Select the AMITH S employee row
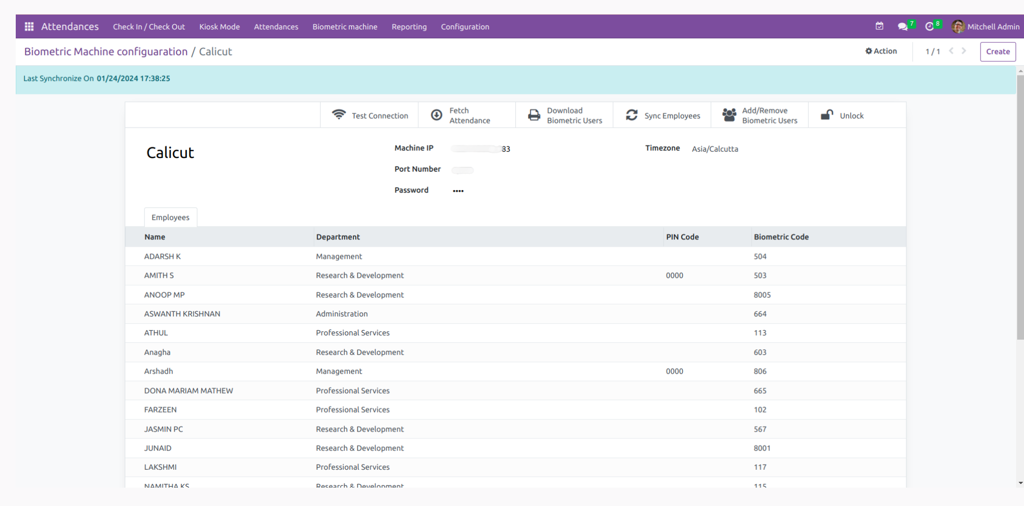The height and width of the screenshot is (506, 1024). tap(515, 275)
